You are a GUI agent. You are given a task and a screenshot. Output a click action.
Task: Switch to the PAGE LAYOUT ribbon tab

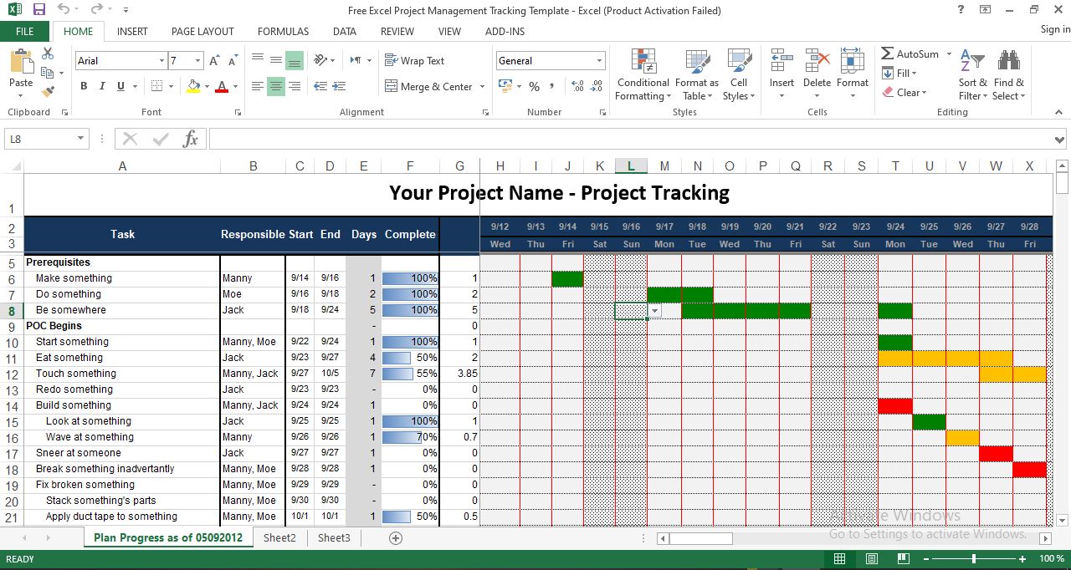202,32
